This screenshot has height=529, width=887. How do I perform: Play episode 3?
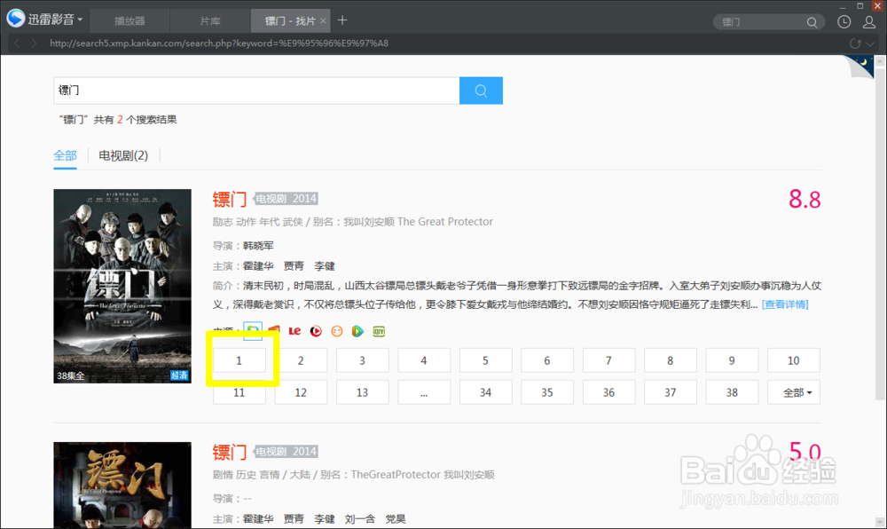coord(363,360)
